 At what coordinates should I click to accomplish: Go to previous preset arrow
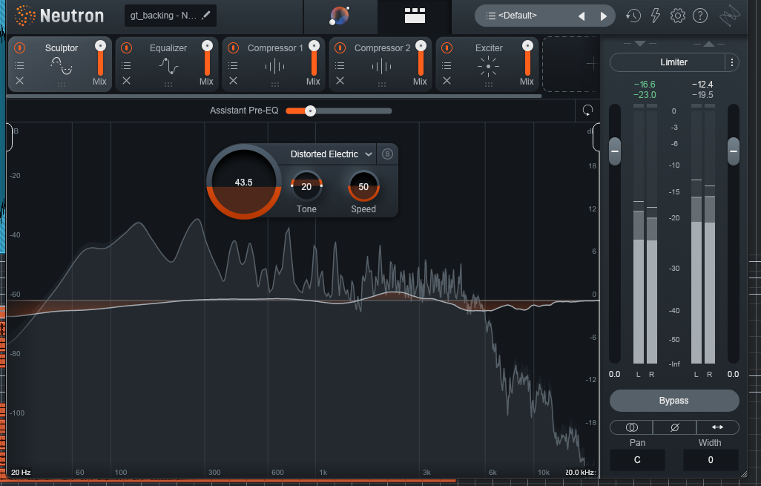(x=582, y=16)
